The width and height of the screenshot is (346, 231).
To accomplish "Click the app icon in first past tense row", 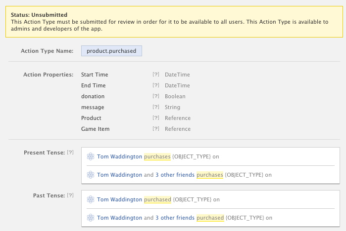I will pyautogui.click(x=91, y=199).
